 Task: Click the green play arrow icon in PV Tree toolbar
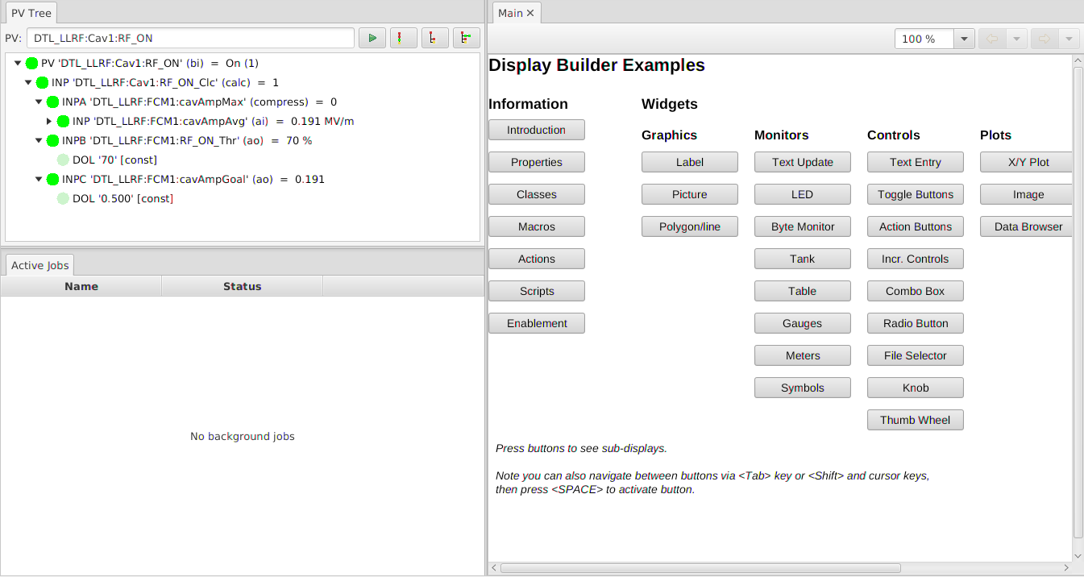[x=372, y=38]
